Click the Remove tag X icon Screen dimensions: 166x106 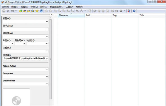click(x=8, y=11)
